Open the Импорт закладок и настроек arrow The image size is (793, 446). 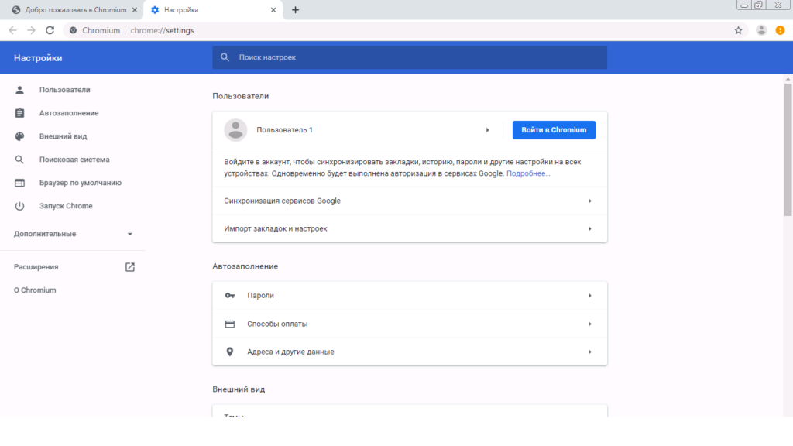point(589,228)
